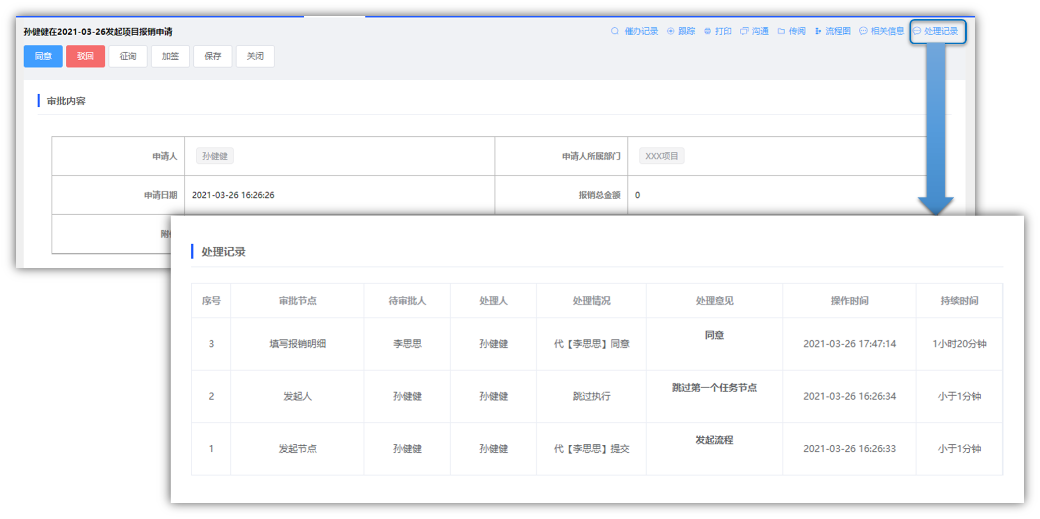
Task: Open the 处理记录 text link
Action: tap(941, 31)
